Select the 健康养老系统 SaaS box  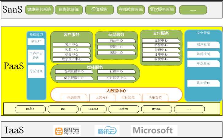pos(39,10)
